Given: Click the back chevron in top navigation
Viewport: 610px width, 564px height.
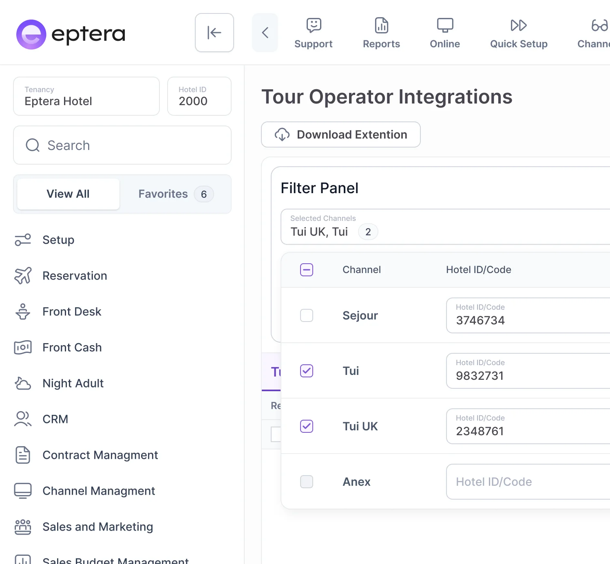Looking at the screenshot, I should pos(265,33).
